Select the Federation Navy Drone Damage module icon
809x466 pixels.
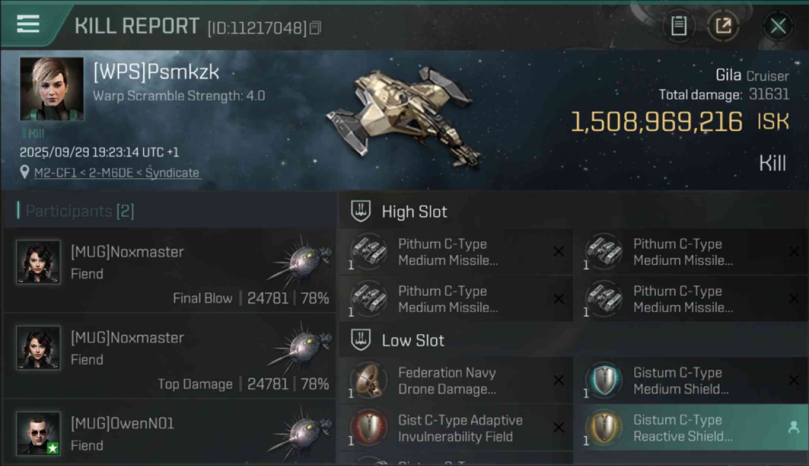tap(368, 380)
